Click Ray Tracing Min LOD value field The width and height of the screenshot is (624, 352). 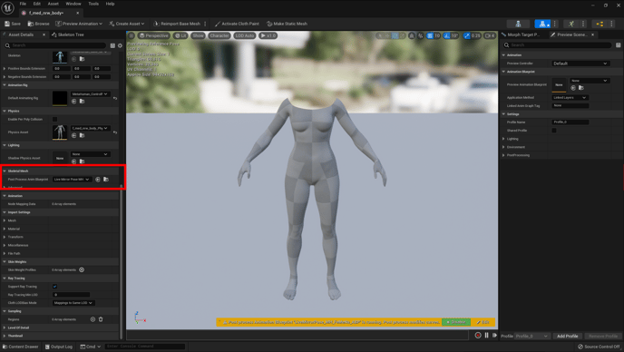tap(72, 295)
